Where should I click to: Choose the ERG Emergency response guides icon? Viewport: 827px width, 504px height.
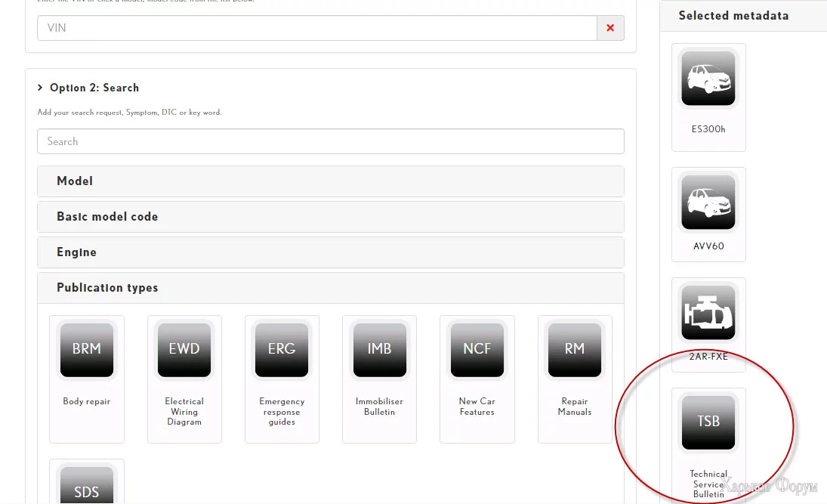click(x=282, y=349)
